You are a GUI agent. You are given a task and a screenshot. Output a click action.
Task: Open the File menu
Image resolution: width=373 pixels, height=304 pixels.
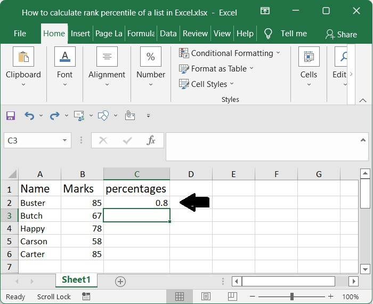click(20, 34)
